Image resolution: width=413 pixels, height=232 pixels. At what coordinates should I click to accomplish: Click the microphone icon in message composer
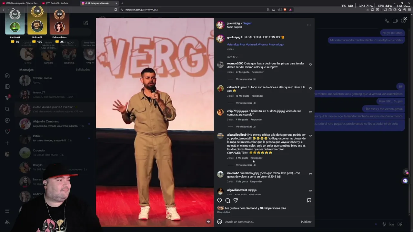[x=384, y=224]
